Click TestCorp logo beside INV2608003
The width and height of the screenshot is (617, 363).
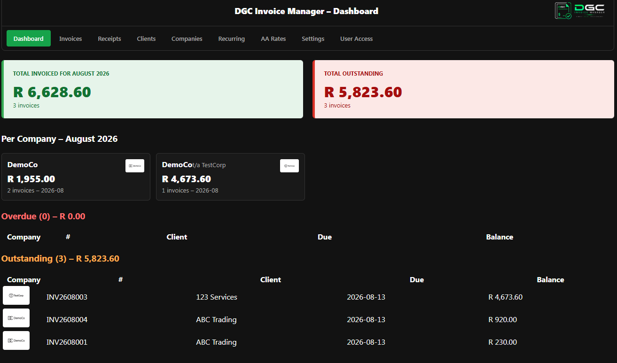[x=16, y=295]
